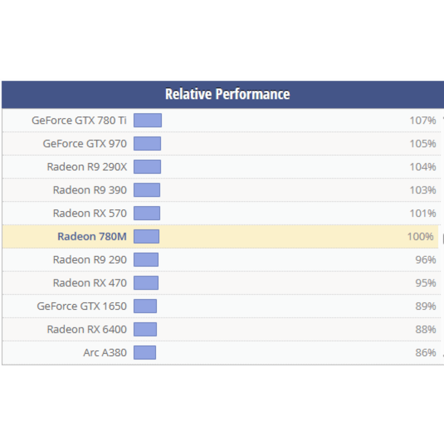Click the Radeon RX 570 performance bar
Image resolution: width=444 pixels, height=444 pixels.
click(147, 213)
